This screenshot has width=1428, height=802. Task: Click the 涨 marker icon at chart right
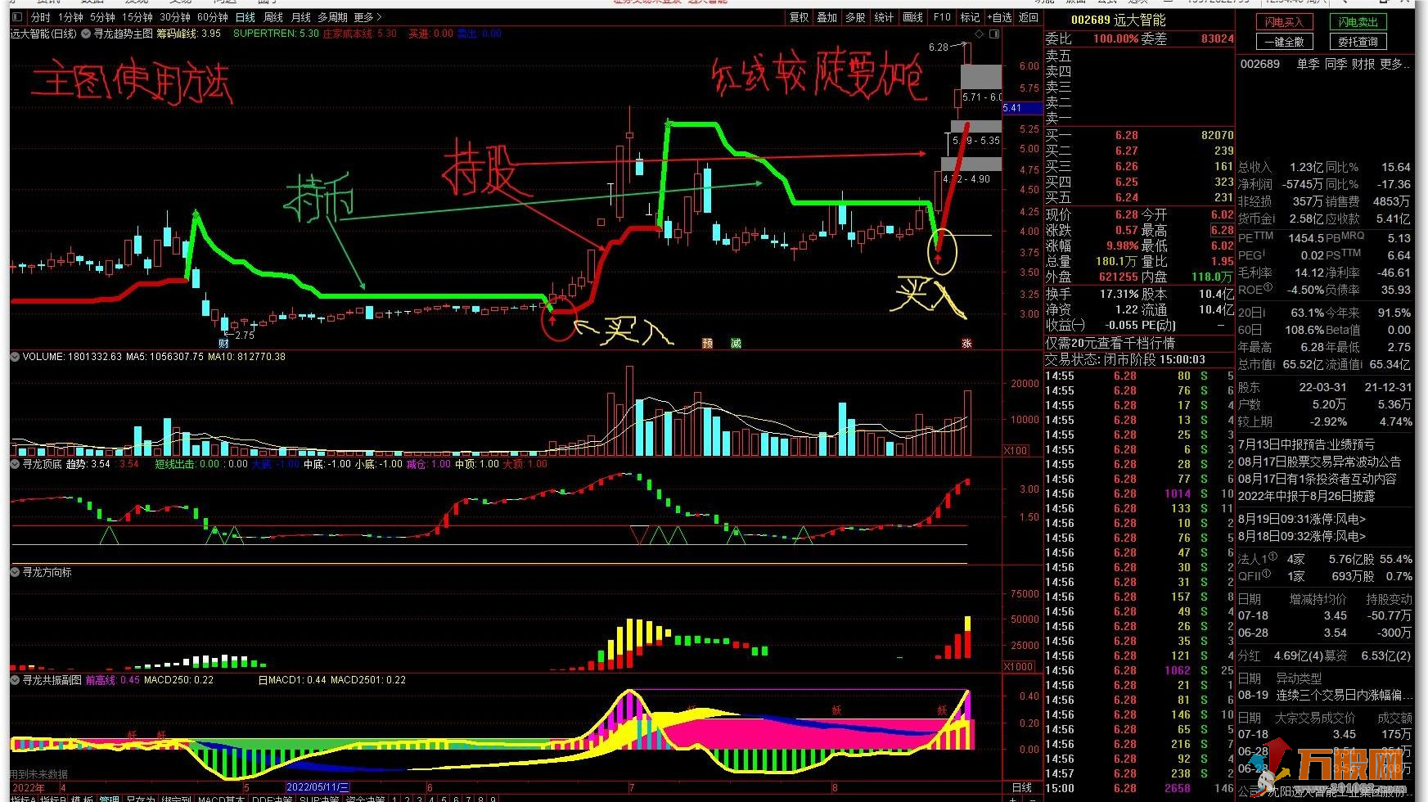click(x=966, y=344)
